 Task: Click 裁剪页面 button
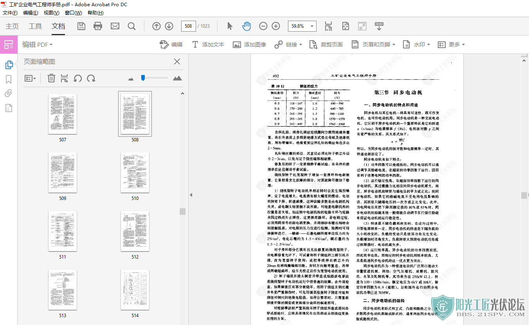[x=326, y=45]
